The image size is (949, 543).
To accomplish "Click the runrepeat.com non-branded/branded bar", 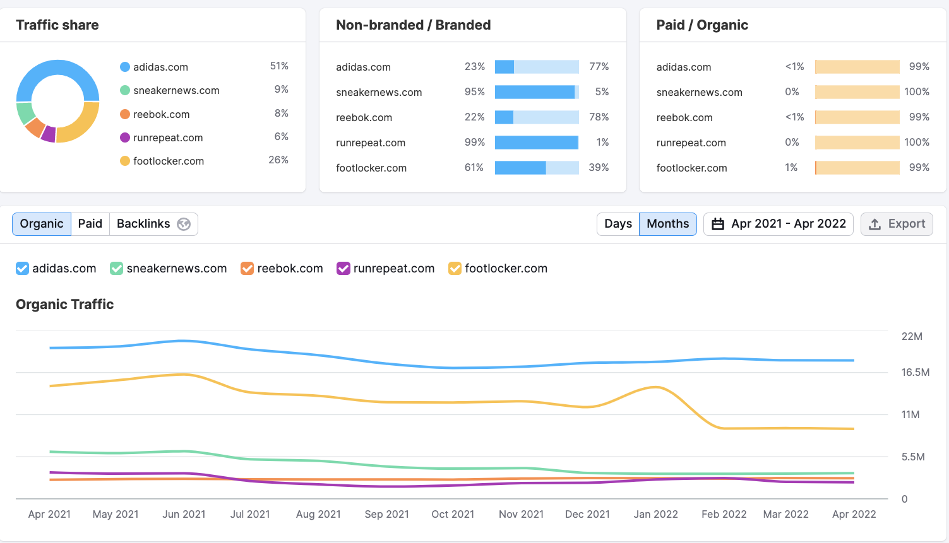I will pos(537,143).
